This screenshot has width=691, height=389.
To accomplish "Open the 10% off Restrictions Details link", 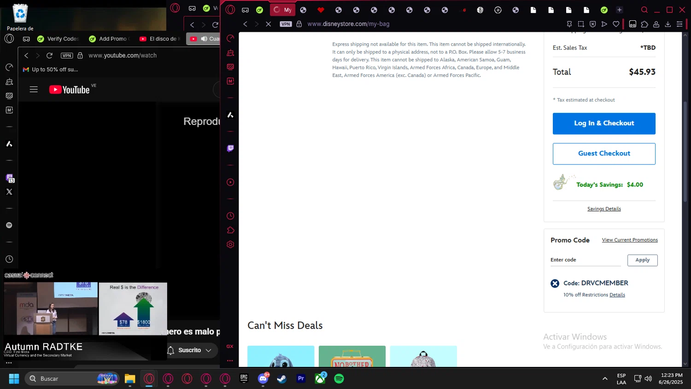I will [x=617, y=295].
